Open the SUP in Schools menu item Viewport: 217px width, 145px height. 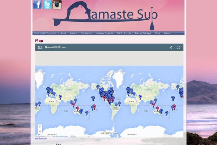point(124,33)
